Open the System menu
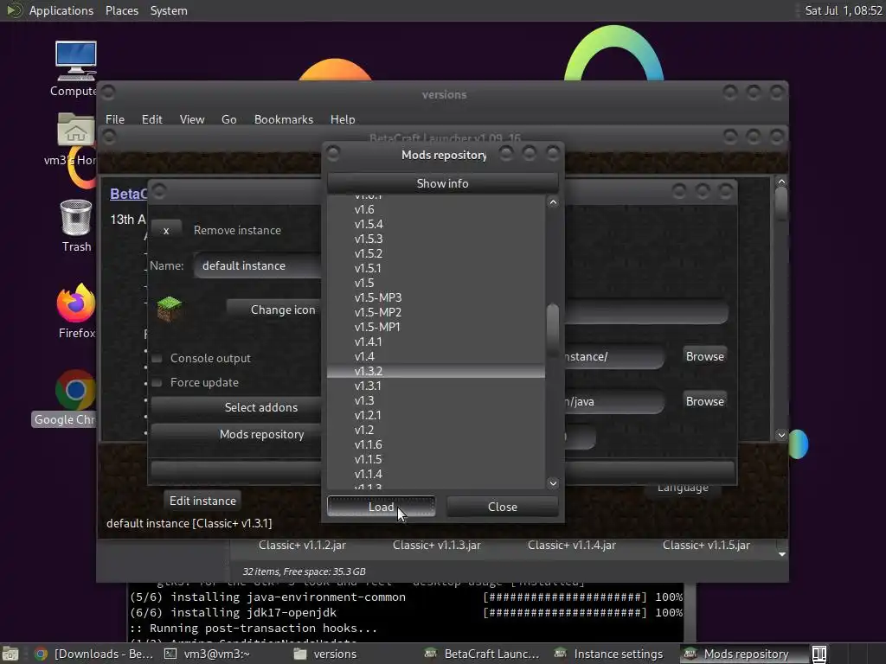The image size is (886, 664). (169, 10)
